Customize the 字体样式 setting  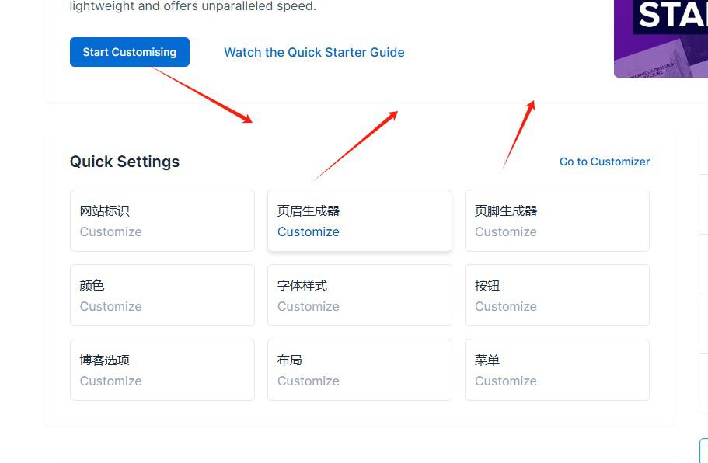click(309, 306)
